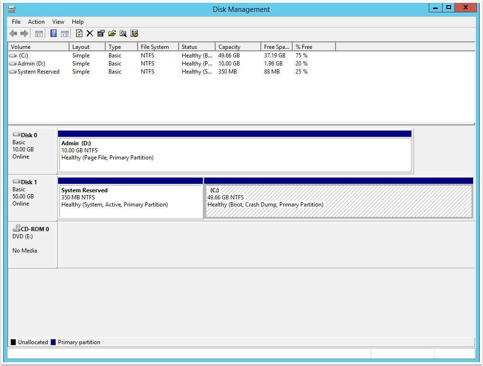Screen dimensions: 483x366
Task: Click the 10.00 GB capacity cell in the volume list
Action: (x=229, y=64)
